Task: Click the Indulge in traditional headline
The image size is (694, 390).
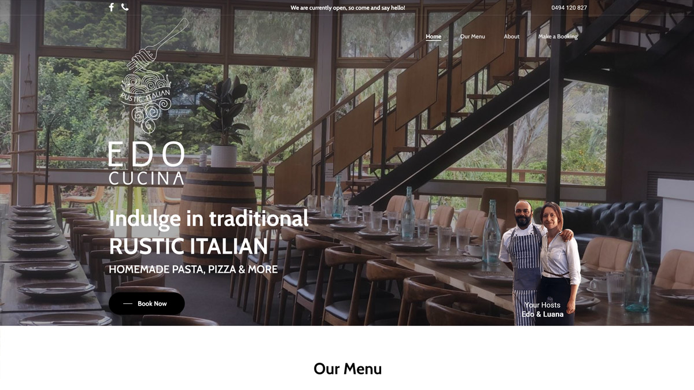Action: coord(209,218)
